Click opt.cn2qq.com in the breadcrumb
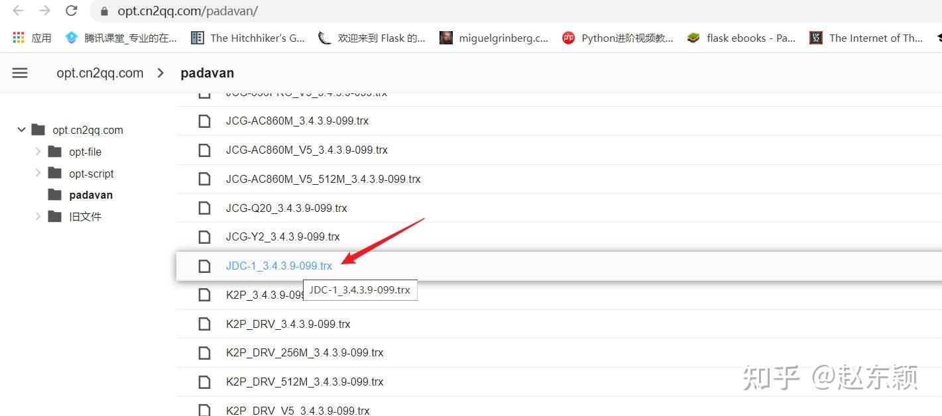Viewport: 942px width, 416px height. pos(99,73)
